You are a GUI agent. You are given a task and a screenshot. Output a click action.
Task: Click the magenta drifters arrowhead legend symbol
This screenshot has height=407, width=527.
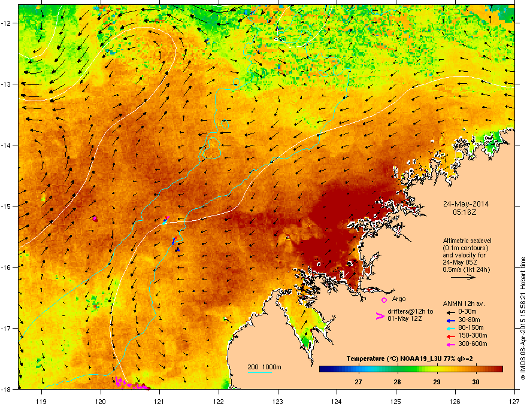pos(380,316)
